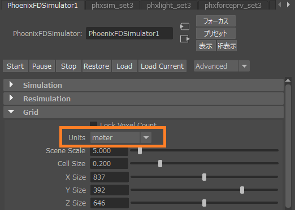Switch to the phxsim_set3 tab

pyautogui.click(x=112, y=6)
